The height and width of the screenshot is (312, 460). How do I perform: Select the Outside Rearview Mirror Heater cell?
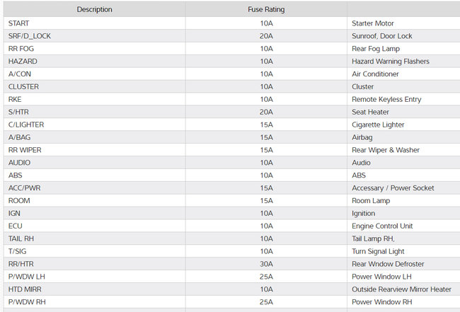tap(401, 289)
